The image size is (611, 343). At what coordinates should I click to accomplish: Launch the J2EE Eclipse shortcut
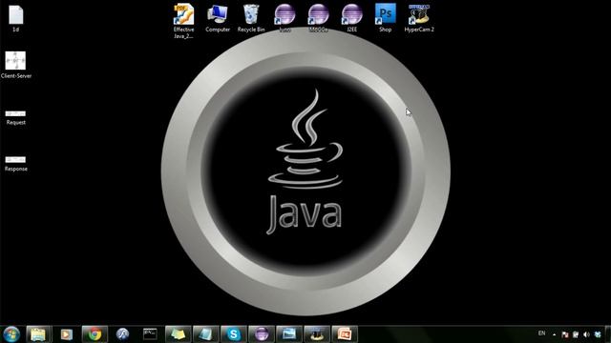tap(352, 18)
